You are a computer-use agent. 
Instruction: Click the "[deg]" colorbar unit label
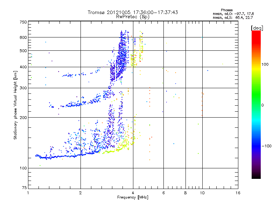(x=257, y=28)
